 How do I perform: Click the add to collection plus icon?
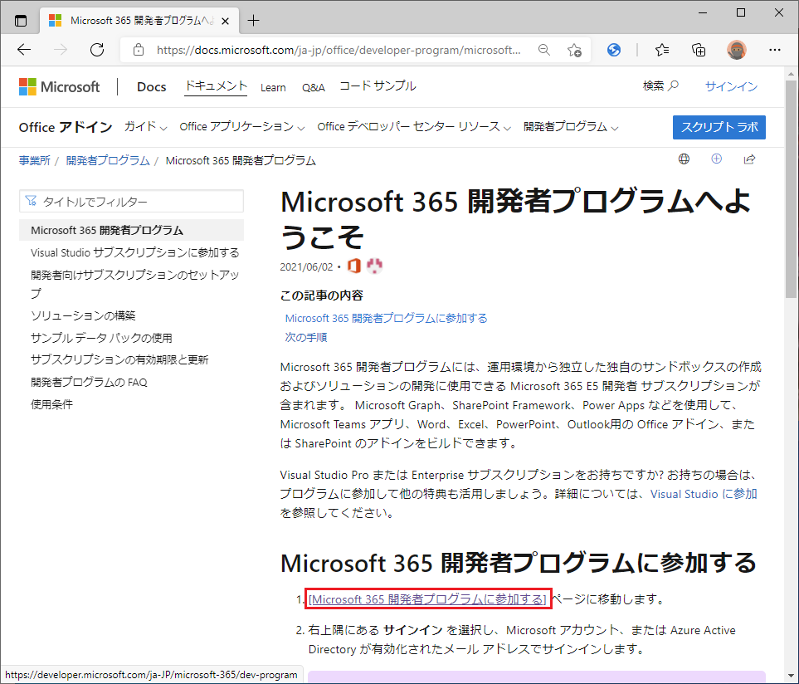pos(717,159)
